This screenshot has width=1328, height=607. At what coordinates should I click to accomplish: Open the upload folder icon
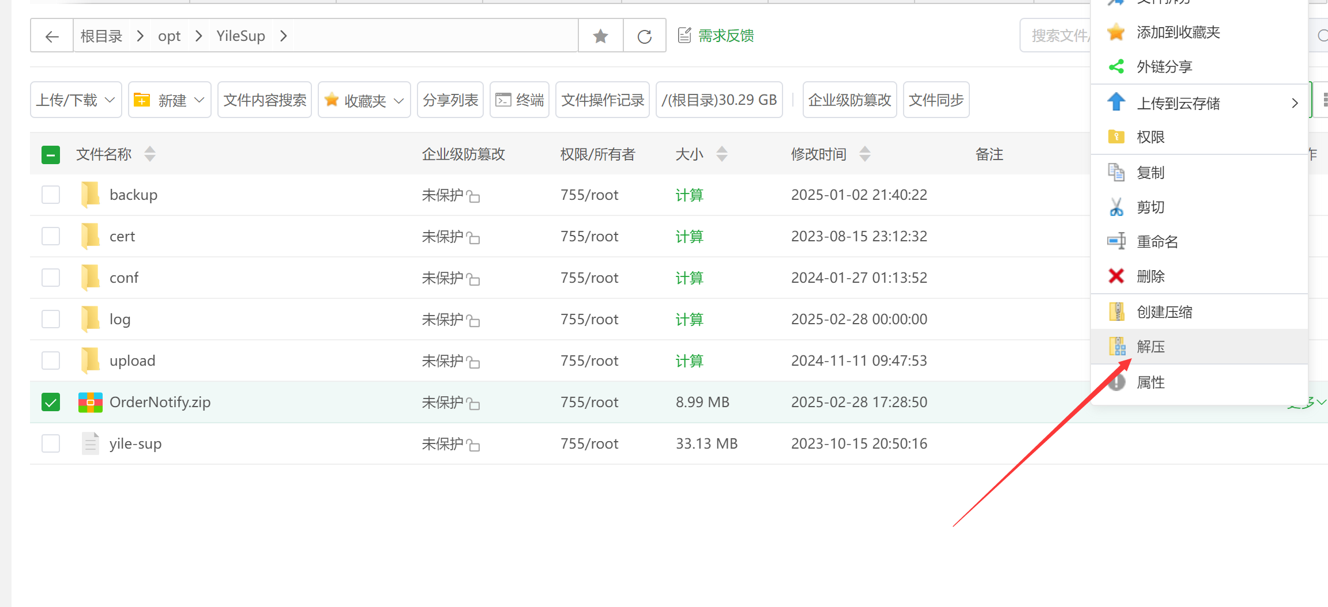90,361
